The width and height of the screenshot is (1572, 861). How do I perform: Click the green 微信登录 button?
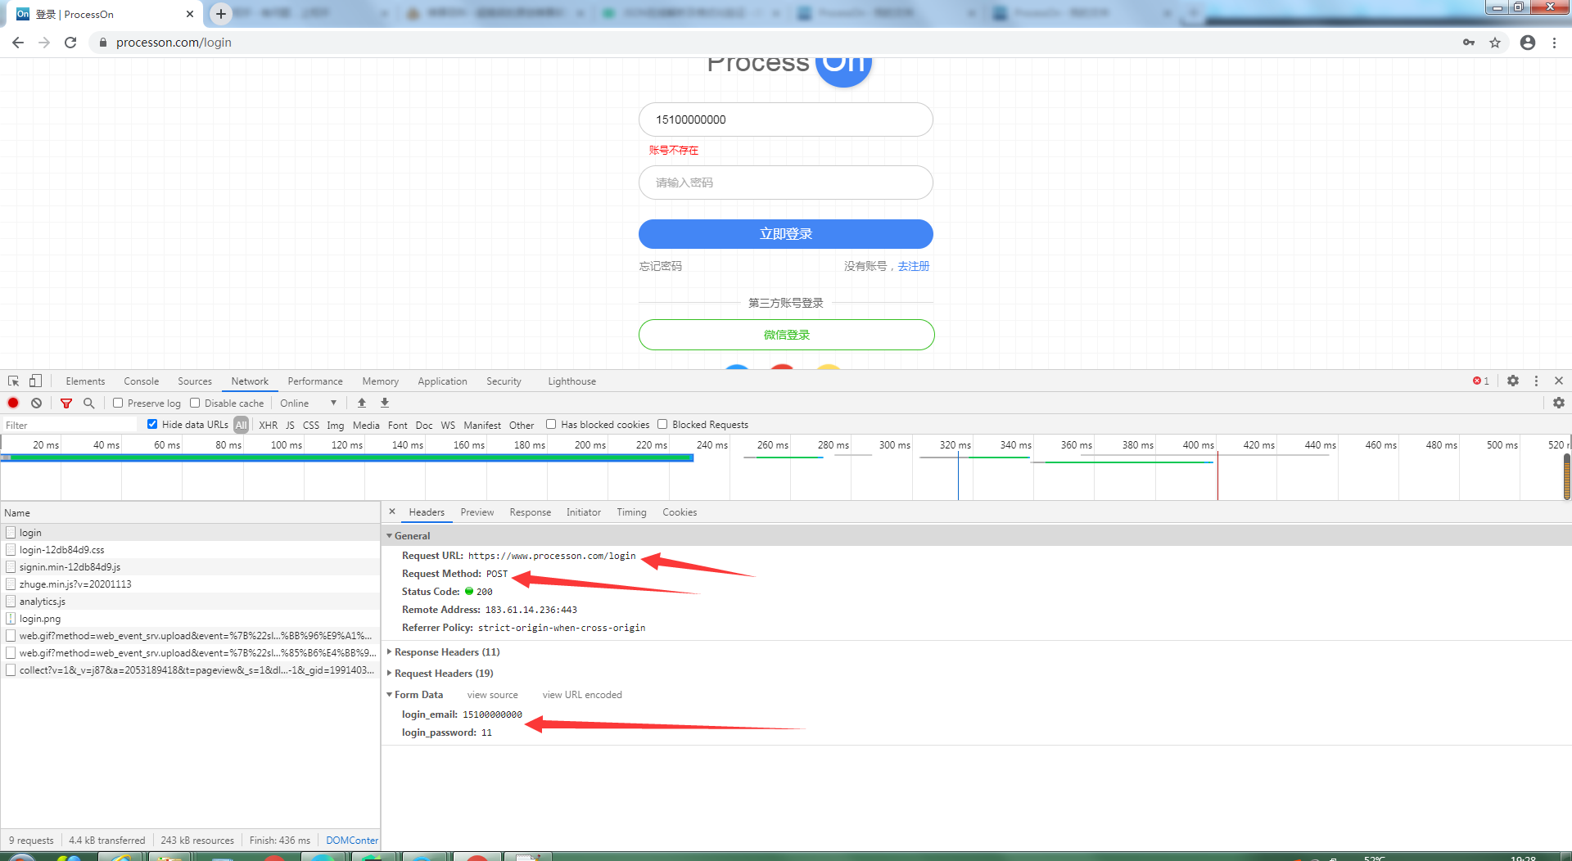click(x=787, y=335)
